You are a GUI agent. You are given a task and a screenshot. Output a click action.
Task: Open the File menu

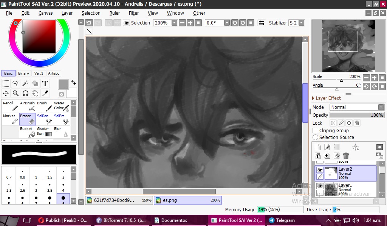pos(9,13)
